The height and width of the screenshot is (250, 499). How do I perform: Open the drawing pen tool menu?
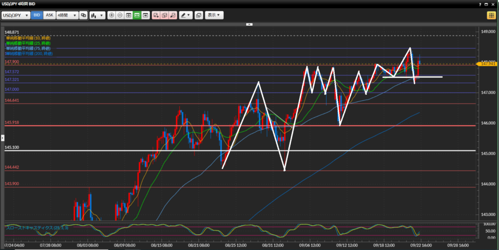[x=186, y=15]
